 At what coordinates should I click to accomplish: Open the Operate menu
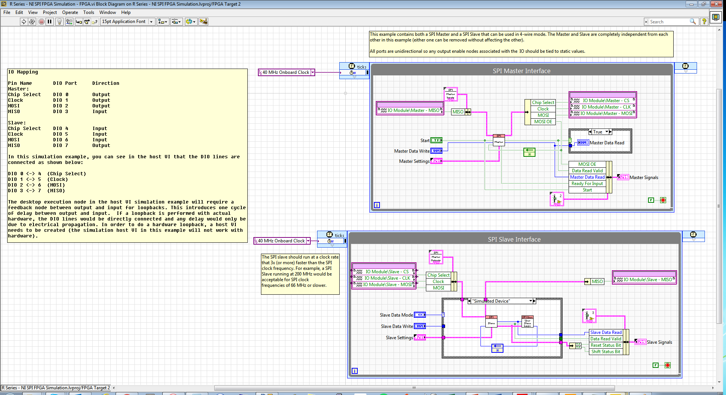[x=70, y=12]
